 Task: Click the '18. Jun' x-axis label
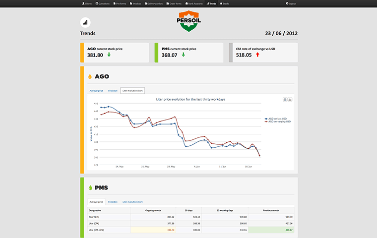click(x=249, y=167)
